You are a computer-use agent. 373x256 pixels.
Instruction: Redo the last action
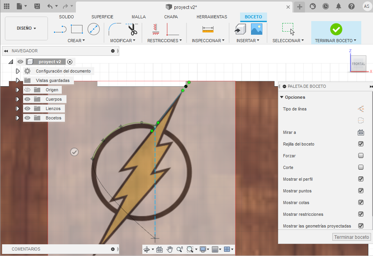tap(65, 6)
